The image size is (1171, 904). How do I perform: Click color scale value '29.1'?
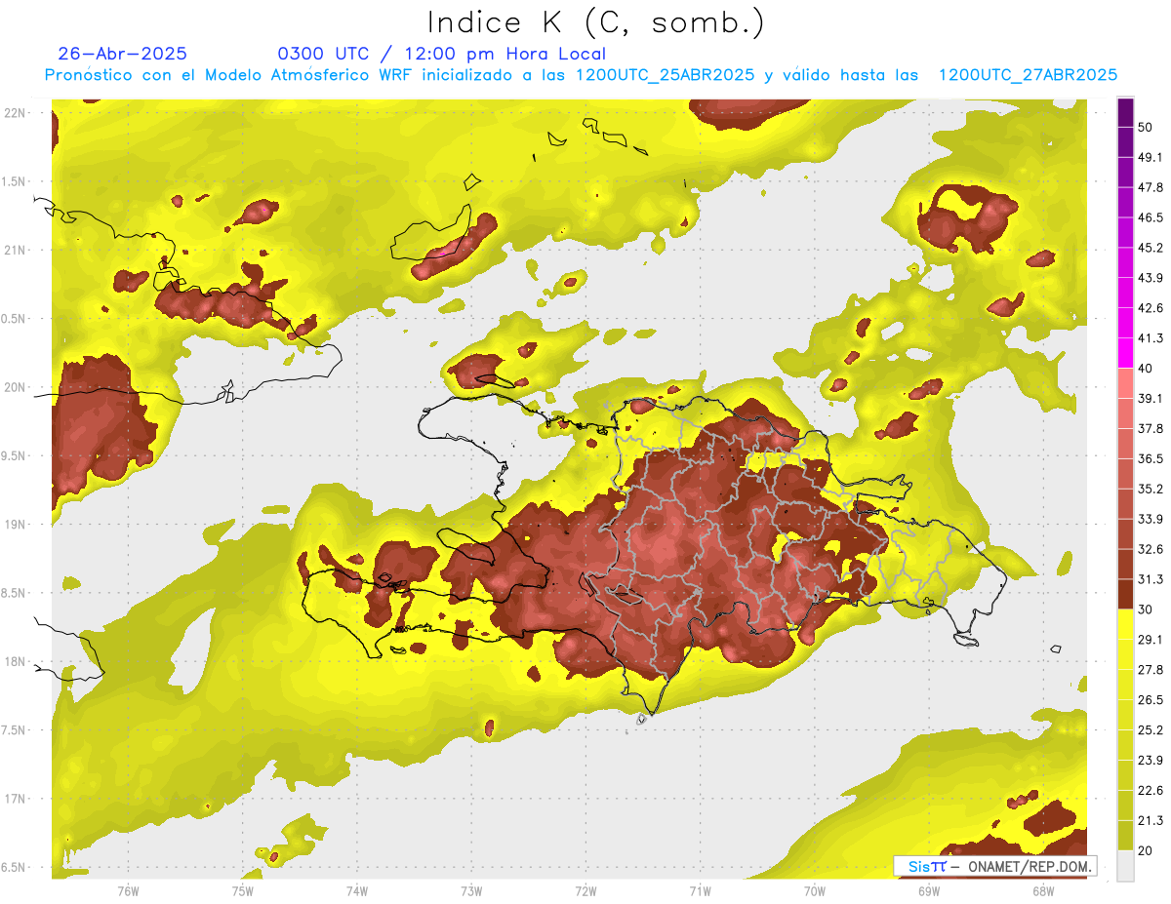click(1151, 640)
